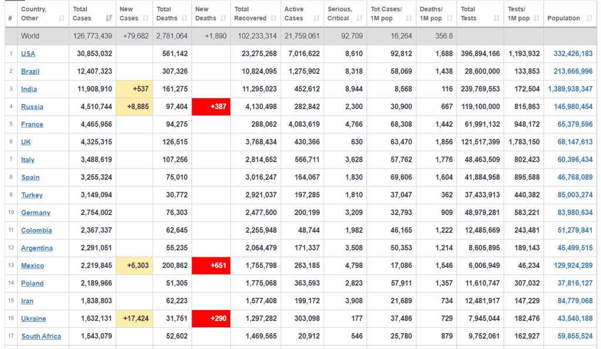Sort by Tests/1M pop arrows
Image resolution: width=601 pixels, height=349 pixels.
[536, 19]
